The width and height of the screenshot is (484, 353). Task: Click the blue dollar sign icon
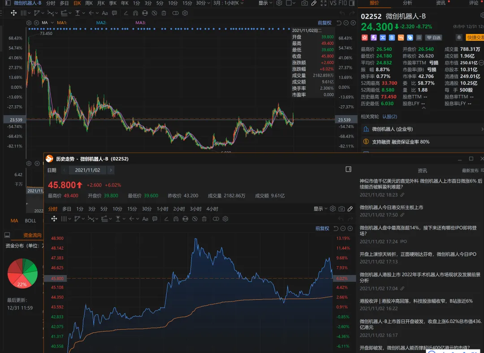coord(392,38)
